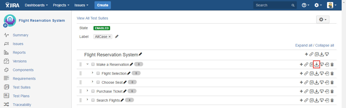Remove the AllCase label tag
The height and width of the screenshot is (108, 346).
110,37
